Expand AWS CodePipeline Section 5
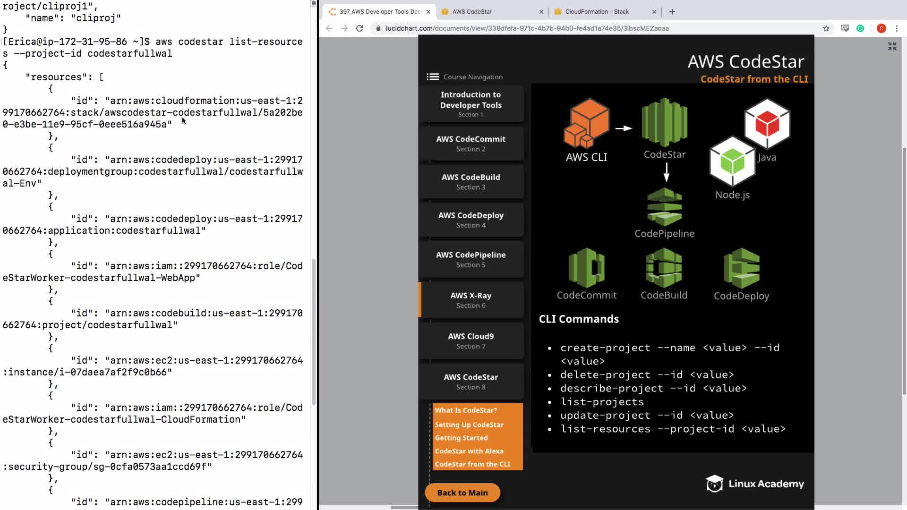 (471, 259)
